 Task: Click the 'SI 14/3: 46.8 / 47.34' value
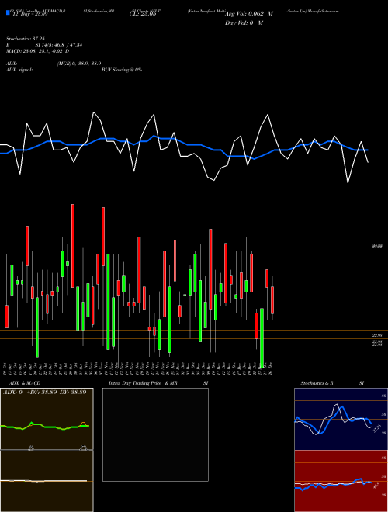[59, 45]
